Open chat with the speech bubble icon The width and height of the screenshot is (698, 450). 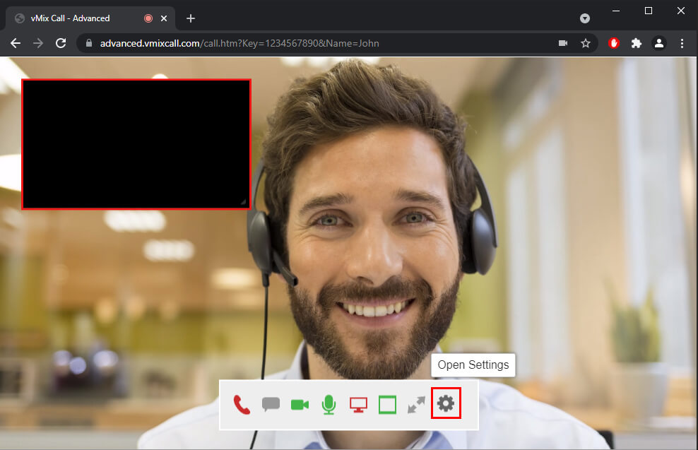click(271, 405)
